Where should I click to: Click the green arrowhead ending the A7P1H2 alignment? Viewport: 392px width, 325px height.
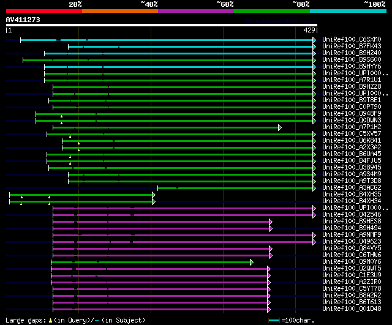click(x=280, y=128)
